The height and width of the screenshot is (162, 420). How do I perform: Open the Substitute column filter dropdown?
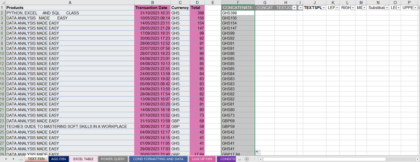pyautogui.click(x=386, y=8)
